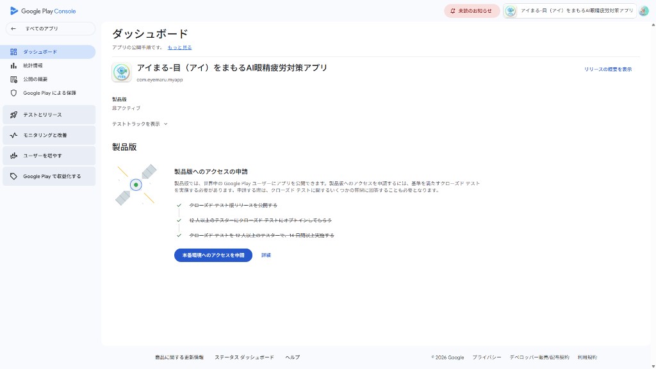
Task: Go back to すべてのアプリ
Action: (x=50, y=29)
